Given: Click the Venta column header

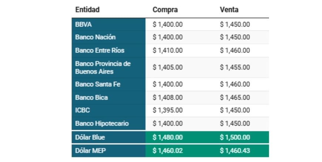Looking at the screenshot, I should [x=229, y=10].
